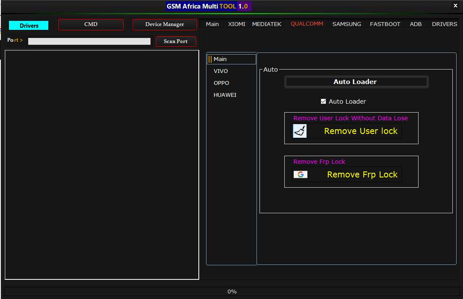Open the DRIVERS tab
The height and width of the screenshot is (299, 463).
444,24
